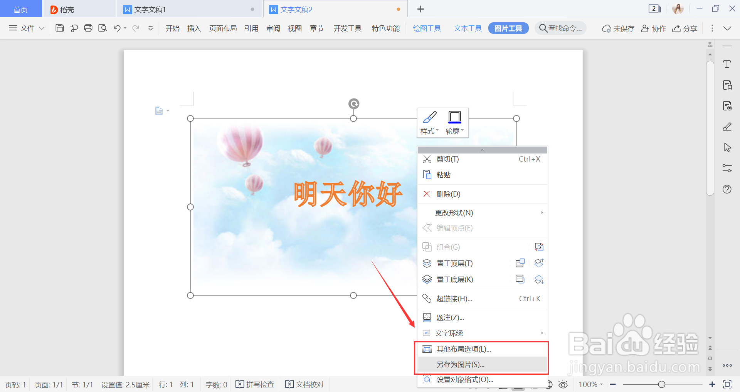Select the Text tool in right sidebar
Viewport: 740px width, 392px height.
728,64
